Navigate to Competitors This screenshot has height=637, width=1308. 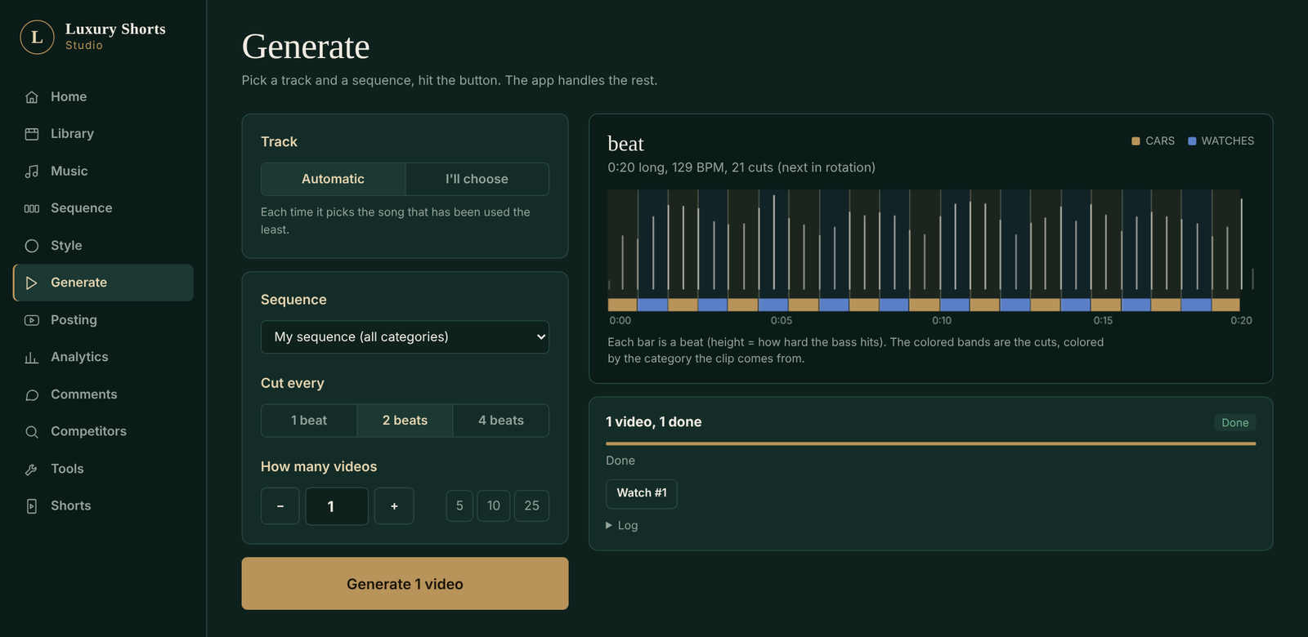103,431
